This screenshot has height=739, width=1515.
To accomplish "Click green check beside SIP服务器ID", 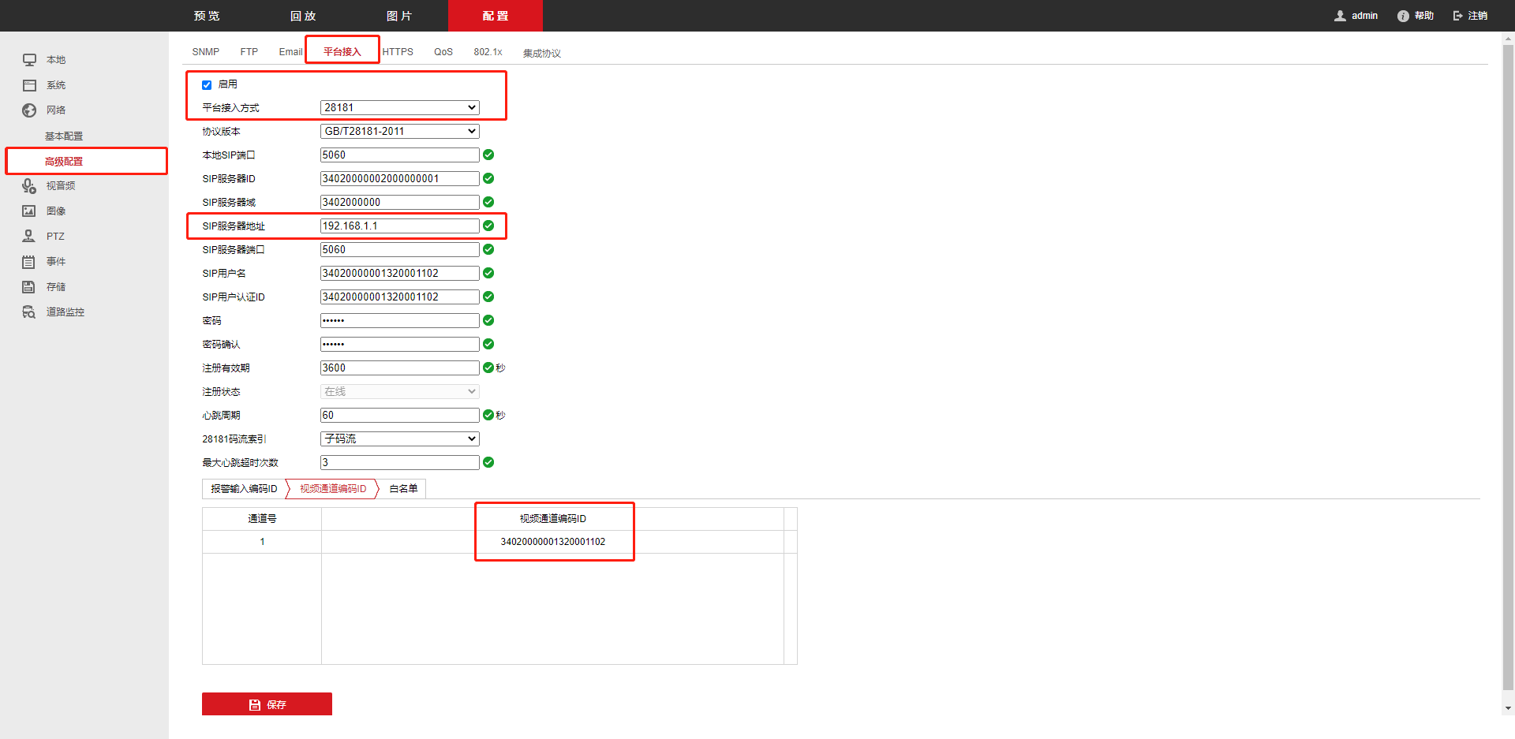I will 488,178.
